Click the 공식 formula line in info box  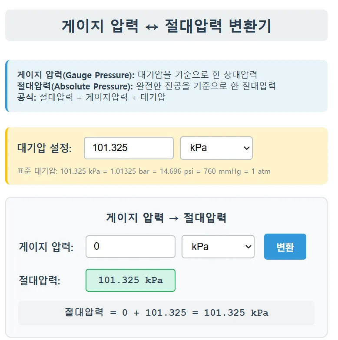(x=91, y=97)
